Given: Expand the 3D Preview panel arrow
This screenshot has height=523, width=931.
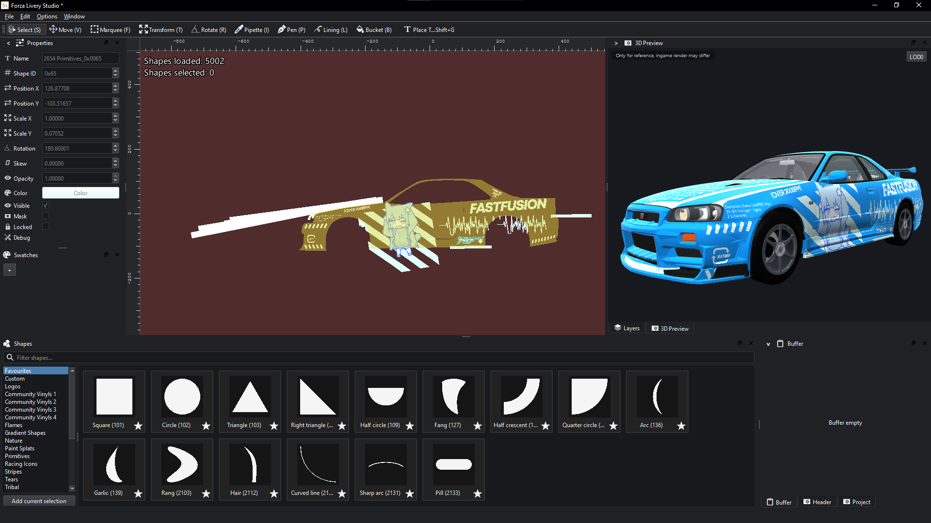Looking at the screenshot, I should pyautogui.click(x=616, y=43).
